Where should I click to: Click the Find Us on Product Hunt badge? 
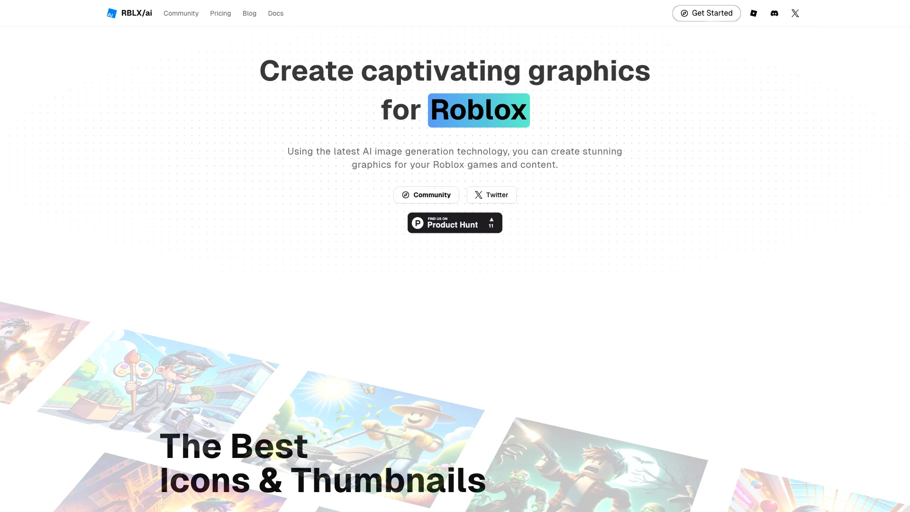coord(455,222)
